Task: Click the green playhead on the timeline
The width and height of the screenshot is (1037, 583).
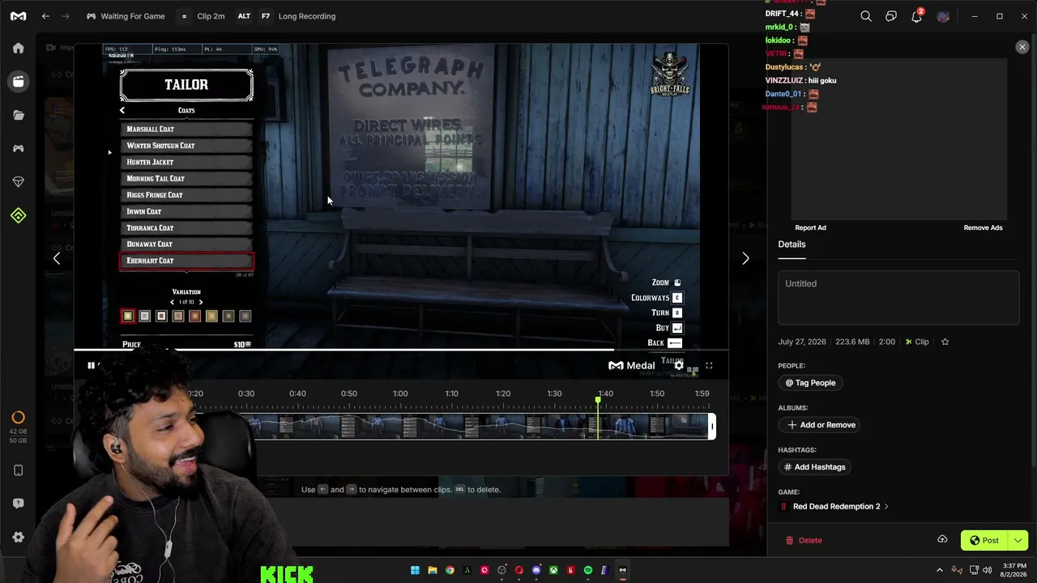Action: point(599,400)
